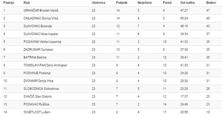This screenshot has width=222, height=118.
Task: Click SVAČIĆ Stari Slatinik club name
Action: (38, 97)
